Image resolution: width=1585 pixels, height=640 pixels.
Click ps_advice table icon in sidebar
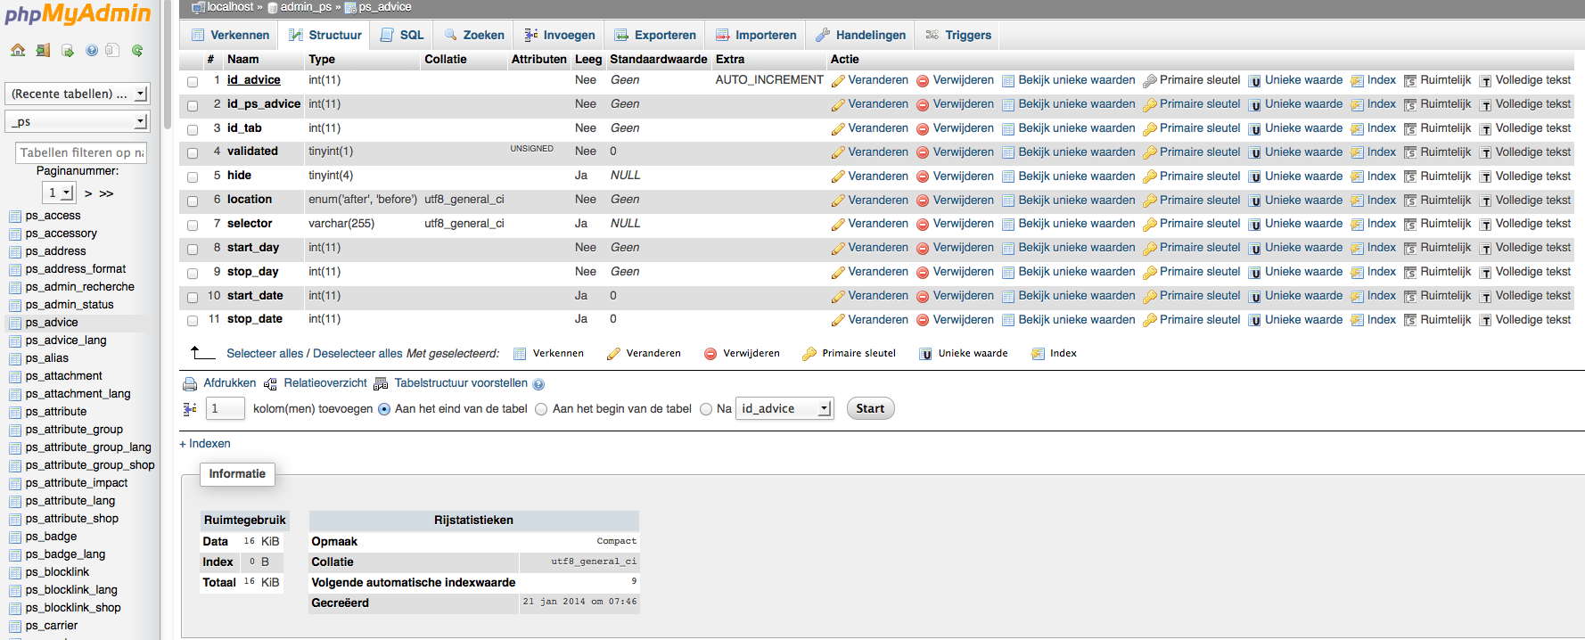coord(15,323)
